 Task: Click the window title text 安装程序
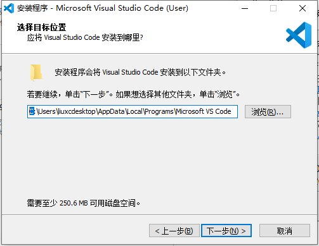(32, 8)
